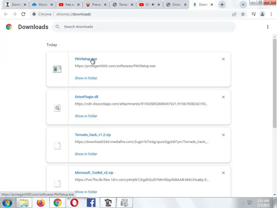
Task: Click the share page icon in address bar
Action: tap(234, 14)
